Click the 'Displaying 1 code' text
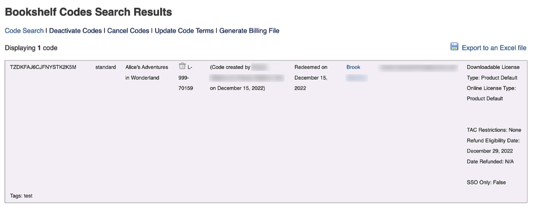Image resolution: width=540 pixels, height=215 pixels. pos(31,48)
